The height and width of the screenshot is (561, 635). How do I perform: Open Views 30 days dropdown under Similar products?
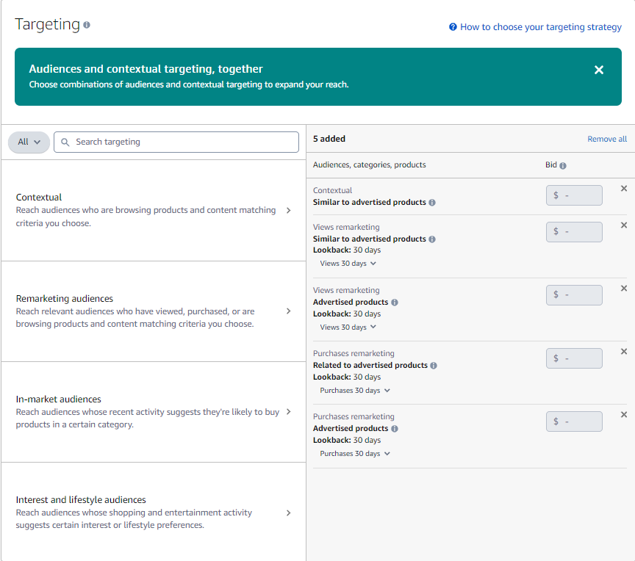tap(348, 264)
